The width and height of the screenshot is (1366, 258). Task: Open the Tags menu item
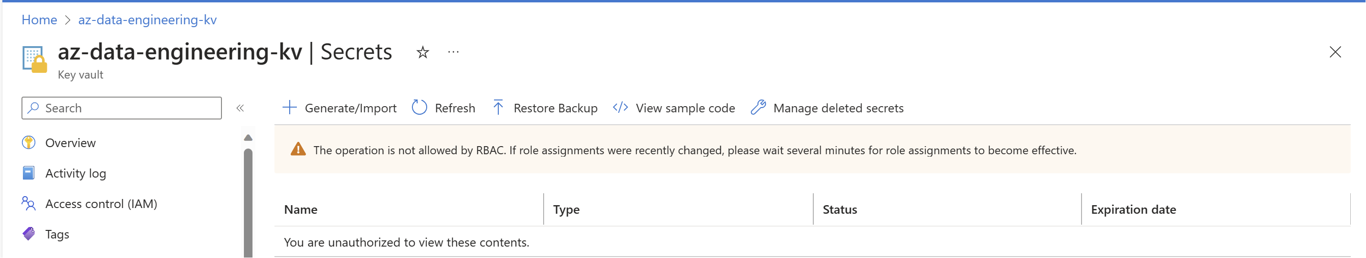pos(57,234)
